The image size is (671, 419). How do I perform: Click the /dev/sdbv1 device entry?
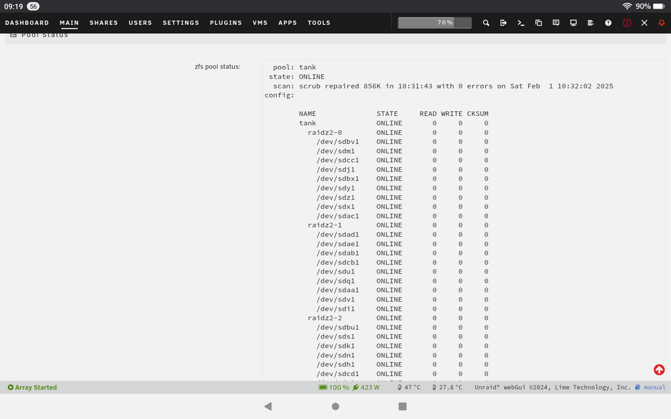point(338,142)
